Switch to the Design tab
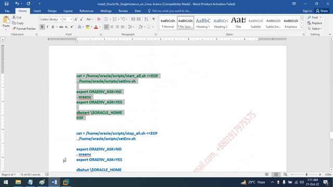Image resolution: width=333 pixels, height=187 pixels. (52, 11)
